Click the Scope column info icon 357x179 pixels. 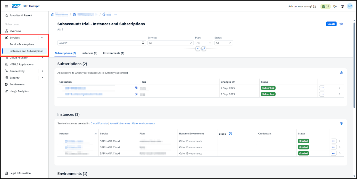click(x=230, y=134)
